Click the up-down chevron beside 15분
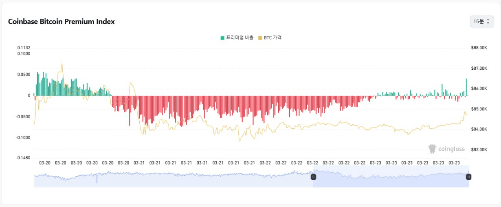 488,21
